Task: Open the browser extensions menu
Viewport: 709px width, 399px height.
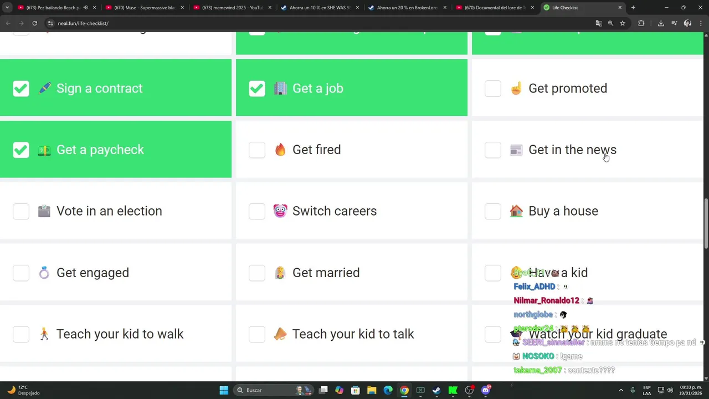Action: click(x=641, y=23)
